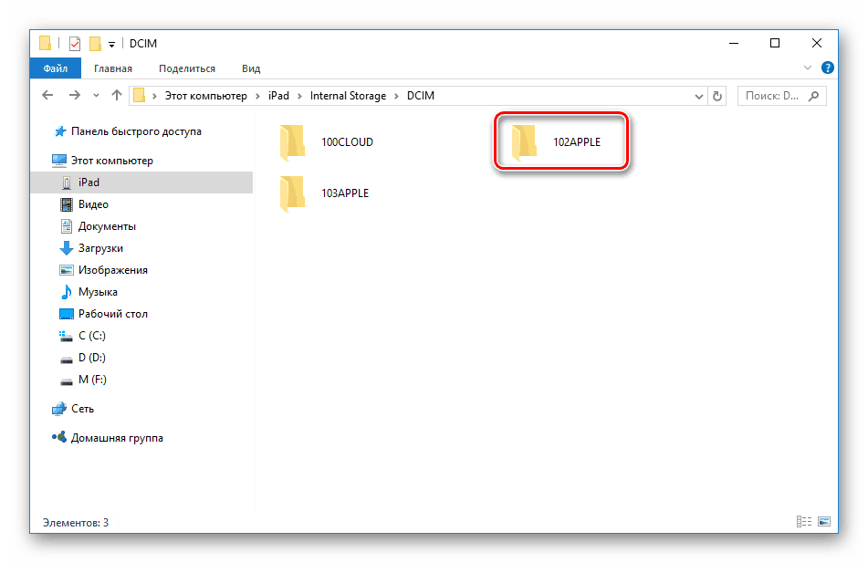Click the Forward navigation arrow
Viewport: 868px width, 563px height.
pyautogui.click(x=74, y=95)
